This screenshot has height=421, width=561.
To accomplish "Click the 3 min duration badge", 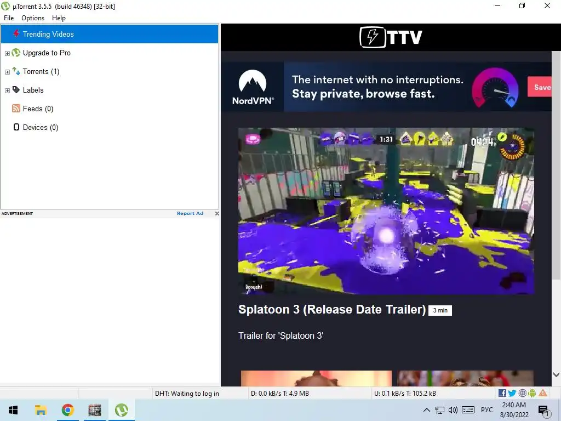I will (x=440, y=310).
